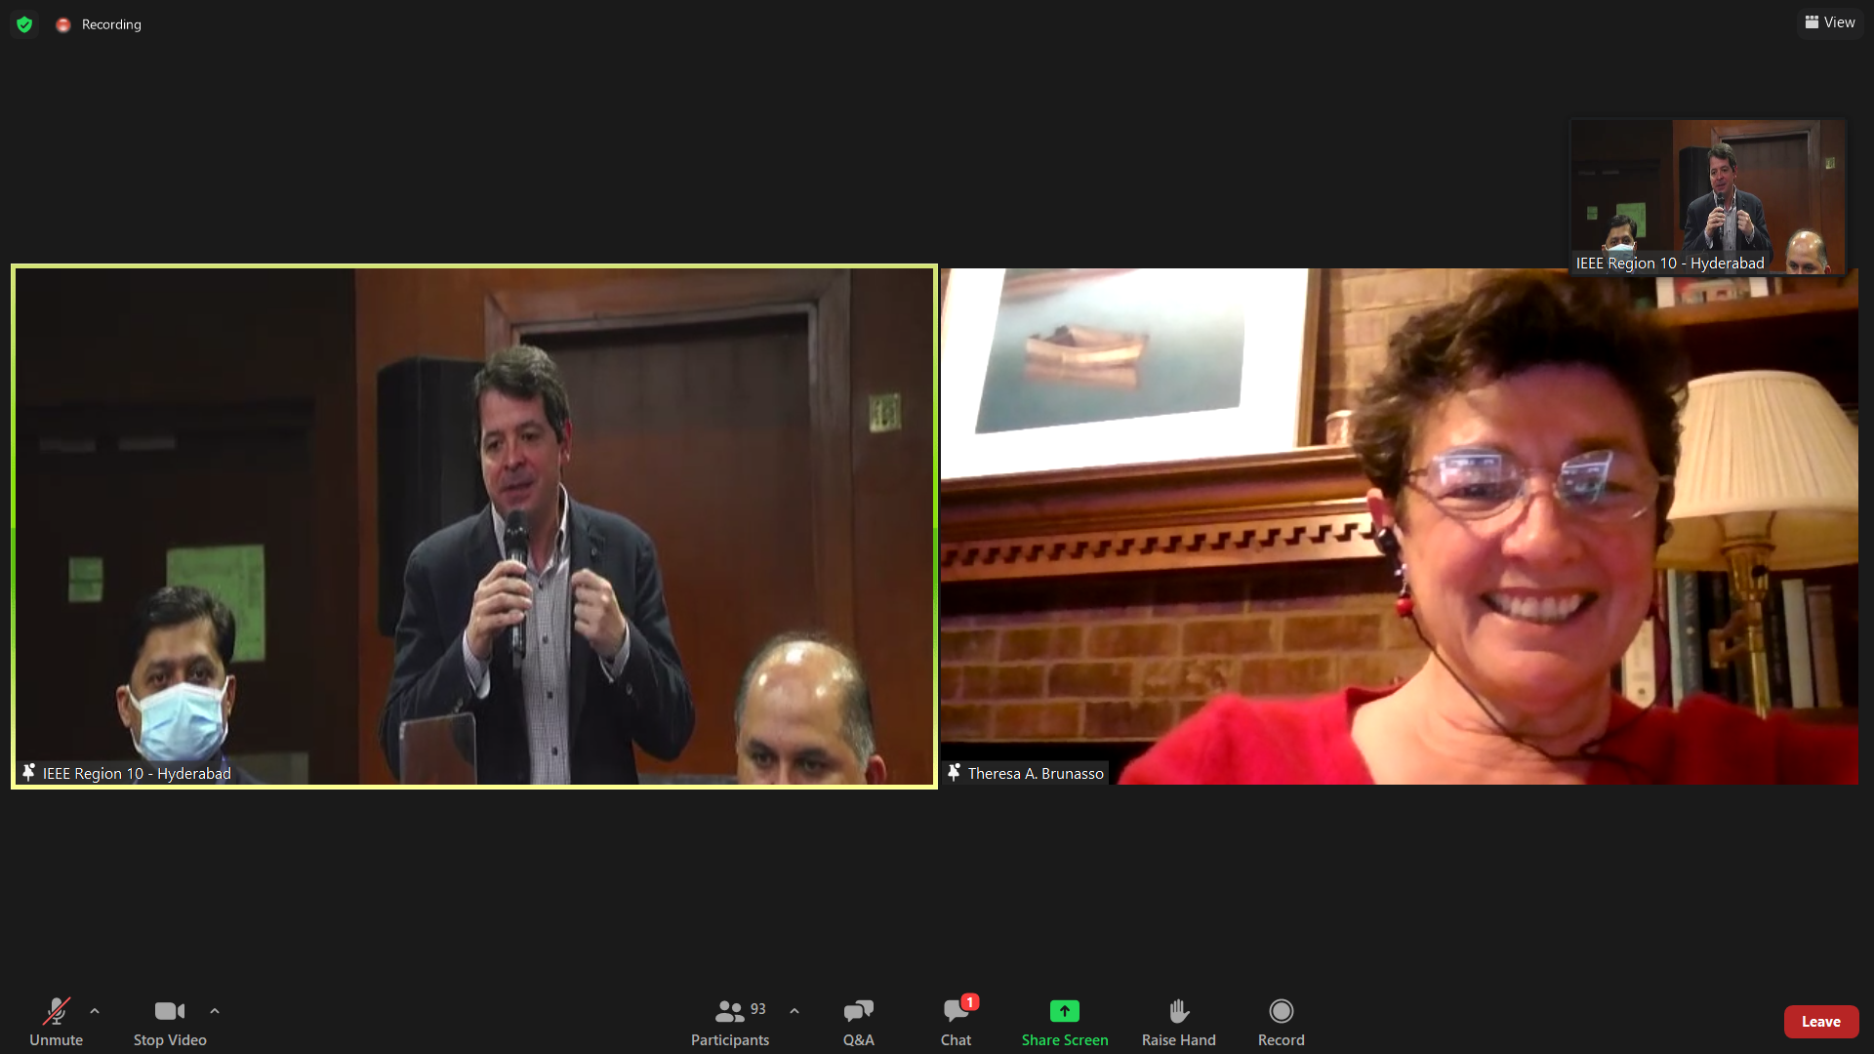Stop the video camera
Screen dimensions: 1874x1054
click(170, 1022)
